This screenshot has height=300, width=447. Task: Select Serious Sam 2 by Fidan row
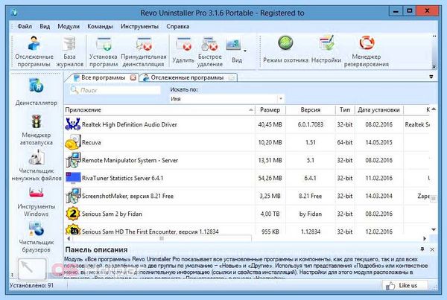247,214
